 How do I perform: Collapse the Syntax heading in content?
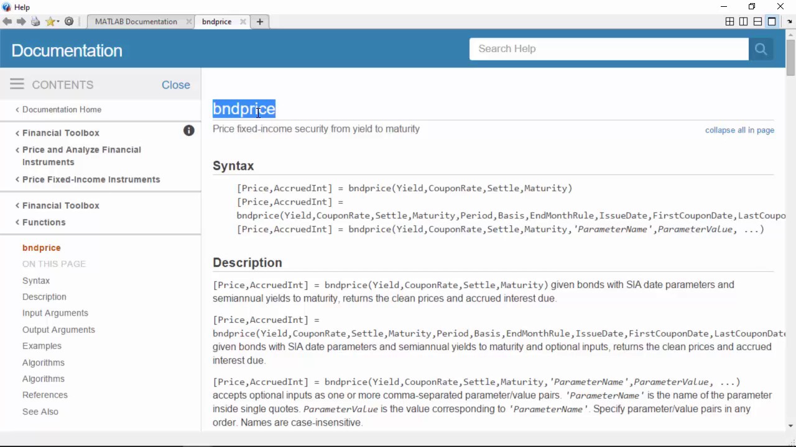(233, 166)
